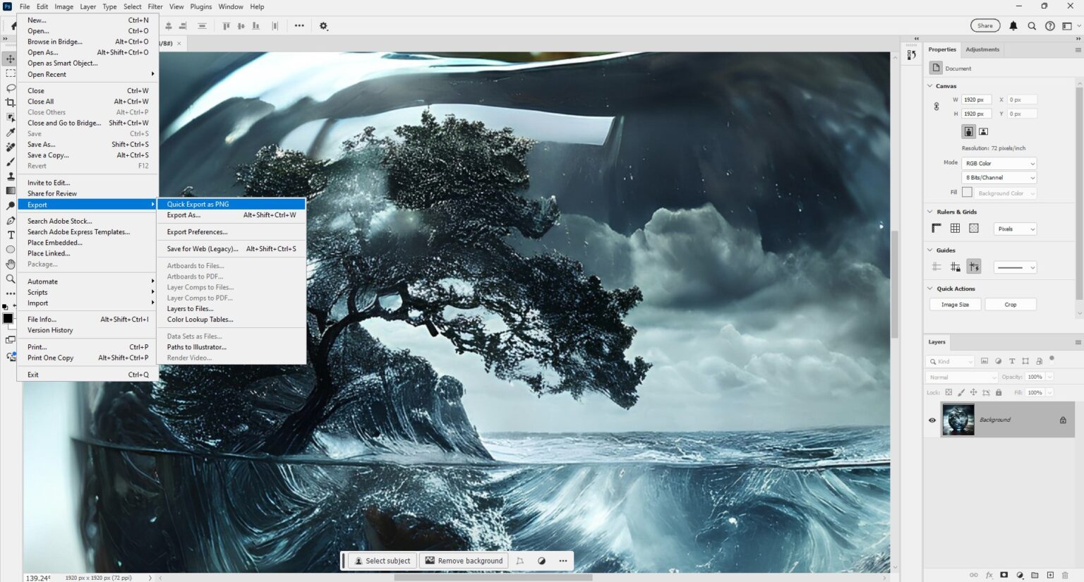Viewport: 1084px width, 582px height.
Task: Click the Remove background button
Action: click(x=464, y=560)
